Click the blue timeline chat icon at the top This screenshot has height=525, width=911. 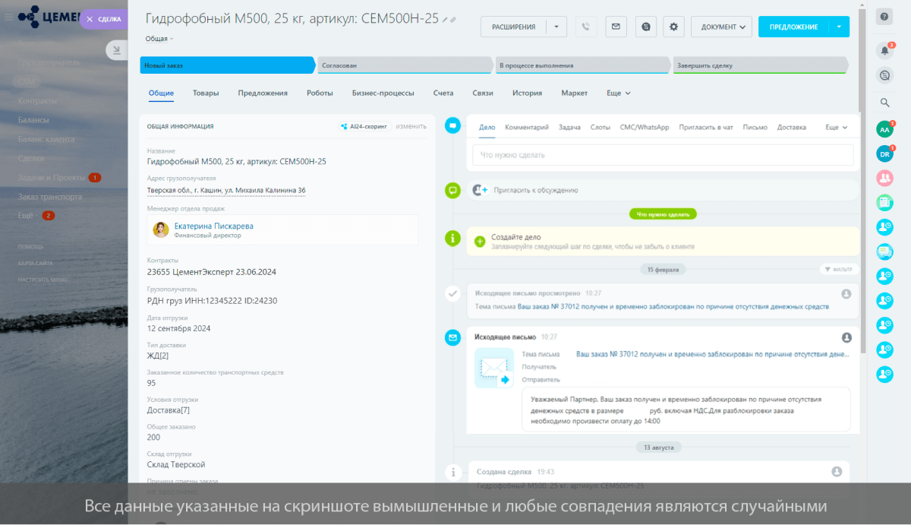click(x=453, y=125)
